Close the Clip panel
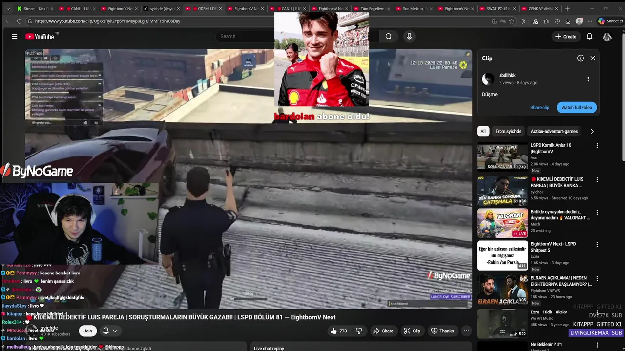 pyautogui.click(x=593, y=58)
